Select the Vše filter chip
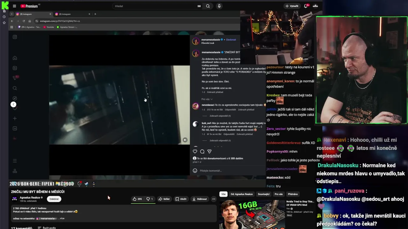 pyautogui.click(x=223, y=194)
